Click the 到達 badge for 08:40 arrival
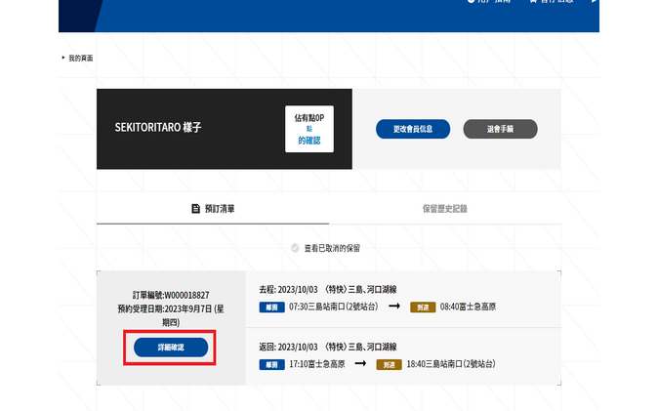658x411 pixels. tap(423, 307)
